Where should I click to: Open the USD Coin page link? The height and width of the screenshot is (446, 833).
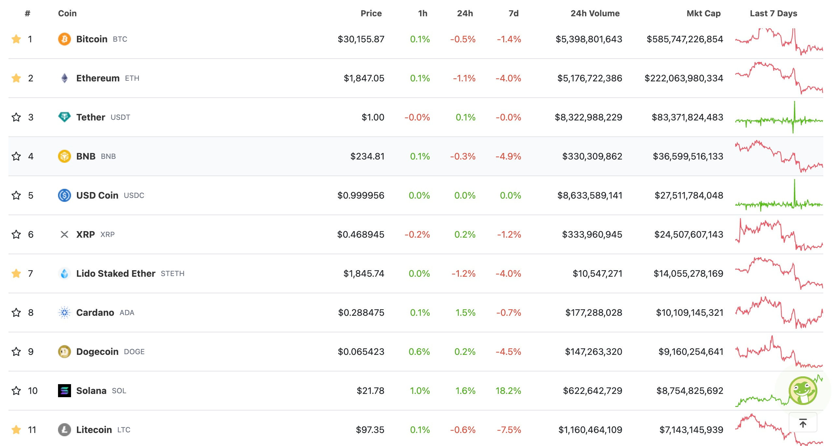click(97, 195)
